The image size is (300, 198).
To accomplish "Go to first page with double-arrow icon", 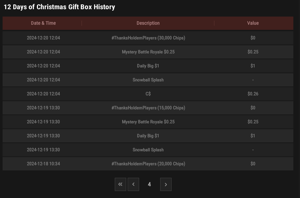I will 120,184.
